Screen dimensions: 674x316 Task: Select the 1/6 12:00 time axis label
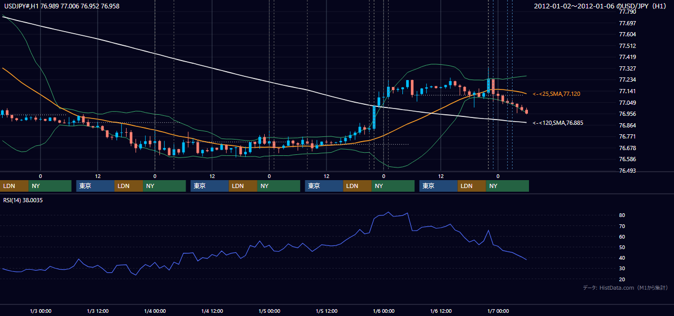pyautogui.click(x=441, y=311)
